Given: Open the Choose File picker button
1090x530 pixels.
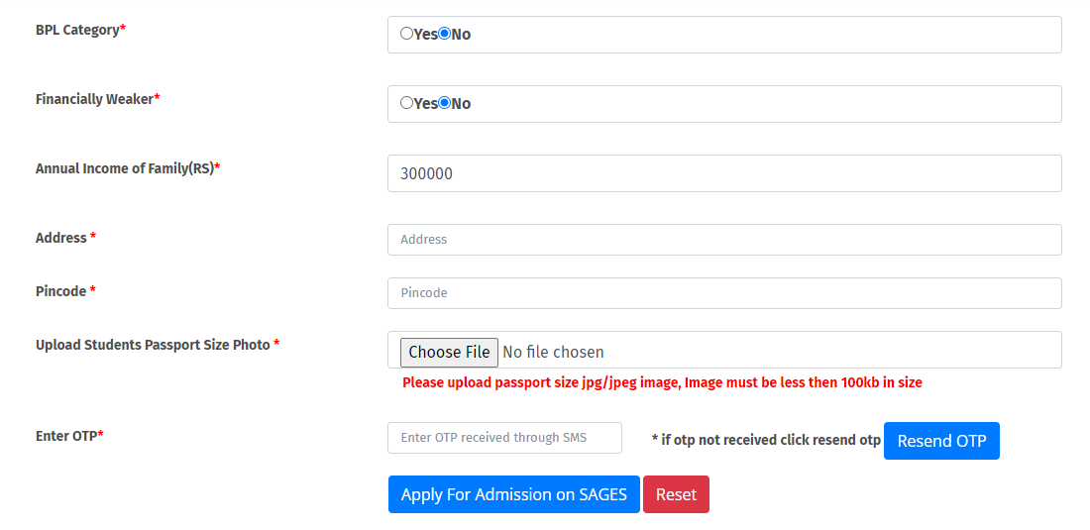Looking at the screenshot, I should 449,352.
